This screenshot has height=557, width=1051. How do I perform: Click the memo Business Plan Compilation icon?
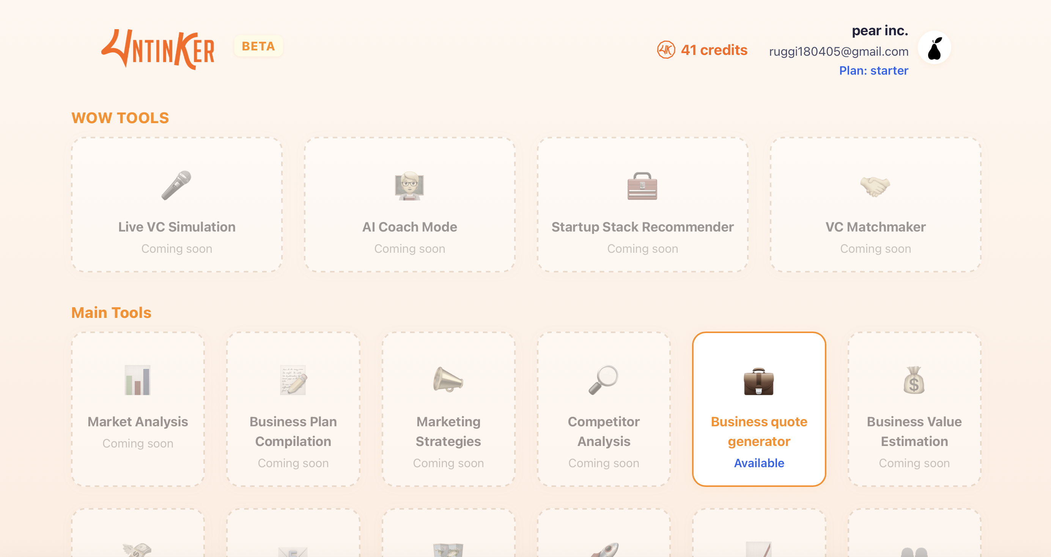coord(293,380)
